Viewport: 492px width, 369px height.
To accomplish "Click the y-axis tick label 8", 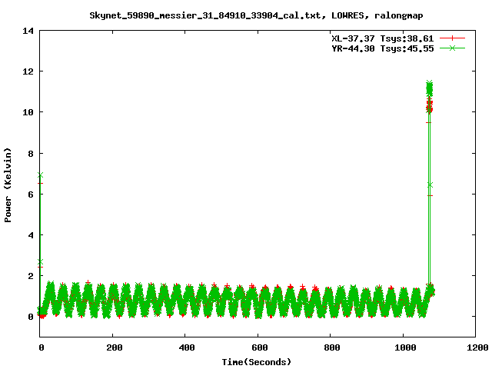I will coord(31,154).
